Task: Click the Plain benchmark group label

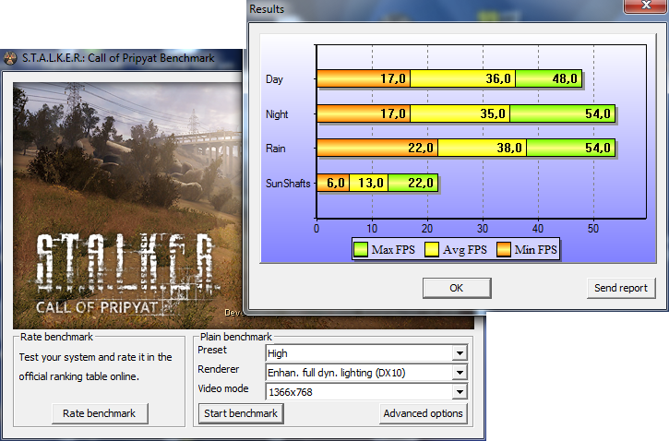Action: pos(236,337)
